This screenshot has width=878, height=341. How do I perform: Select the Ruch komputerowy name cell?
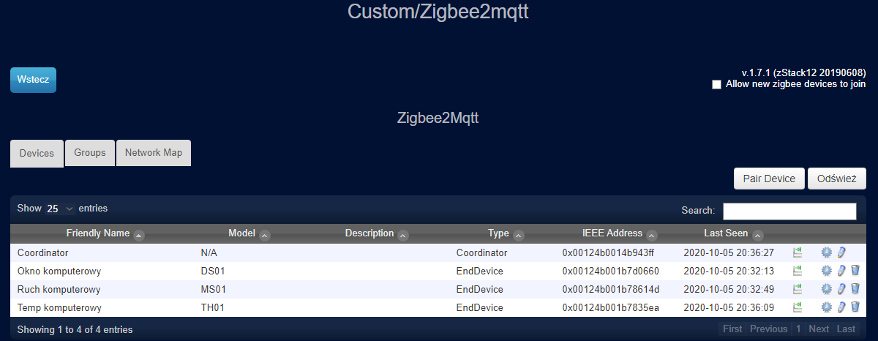point(59,289)
